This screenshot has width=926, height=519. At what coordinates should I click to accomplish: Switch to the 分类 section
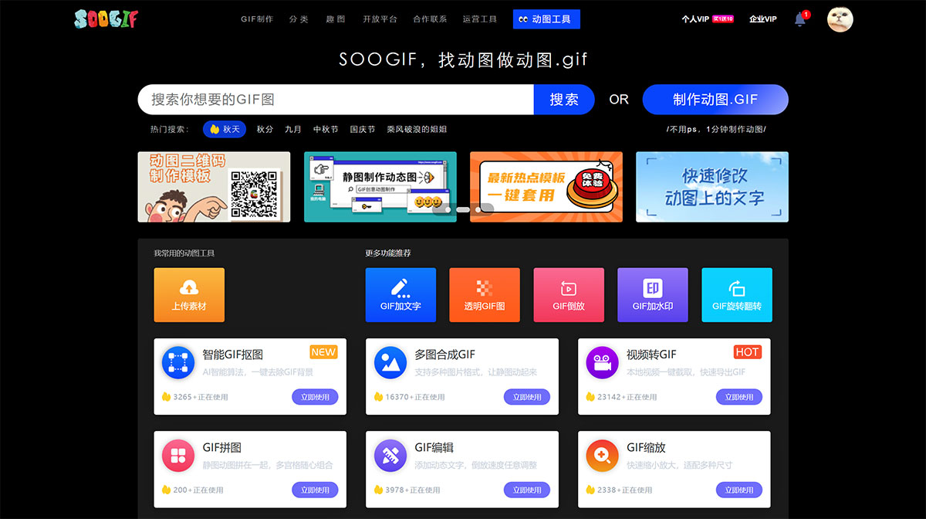(x=299, y=19)
